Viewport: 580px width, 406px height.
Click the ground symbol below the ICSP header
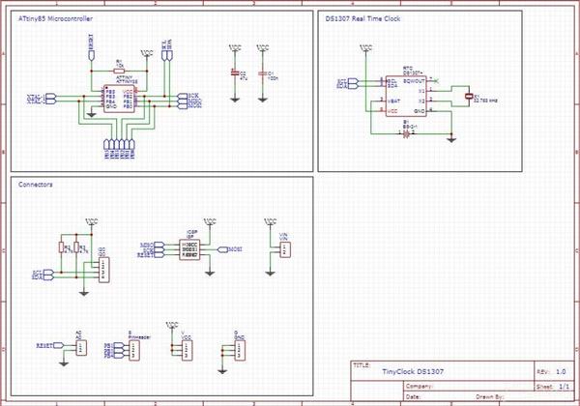pos(210,273)
